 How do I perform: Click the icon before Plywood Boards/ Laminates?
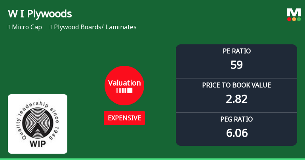(51, 27)
